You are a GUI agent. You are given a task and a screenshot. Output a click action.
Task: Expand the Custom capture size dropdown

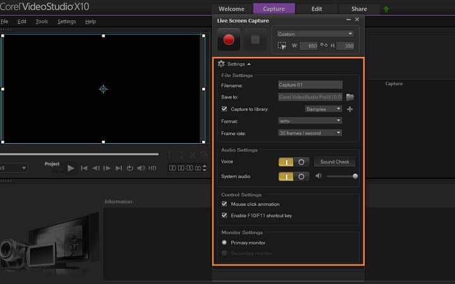click(315, 34)
